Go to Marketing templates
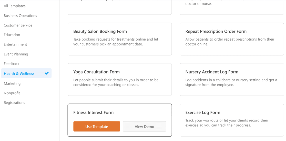 12,83
